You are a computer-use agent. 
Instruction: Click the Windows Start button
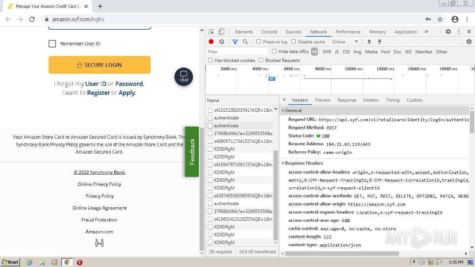[10, 262]
